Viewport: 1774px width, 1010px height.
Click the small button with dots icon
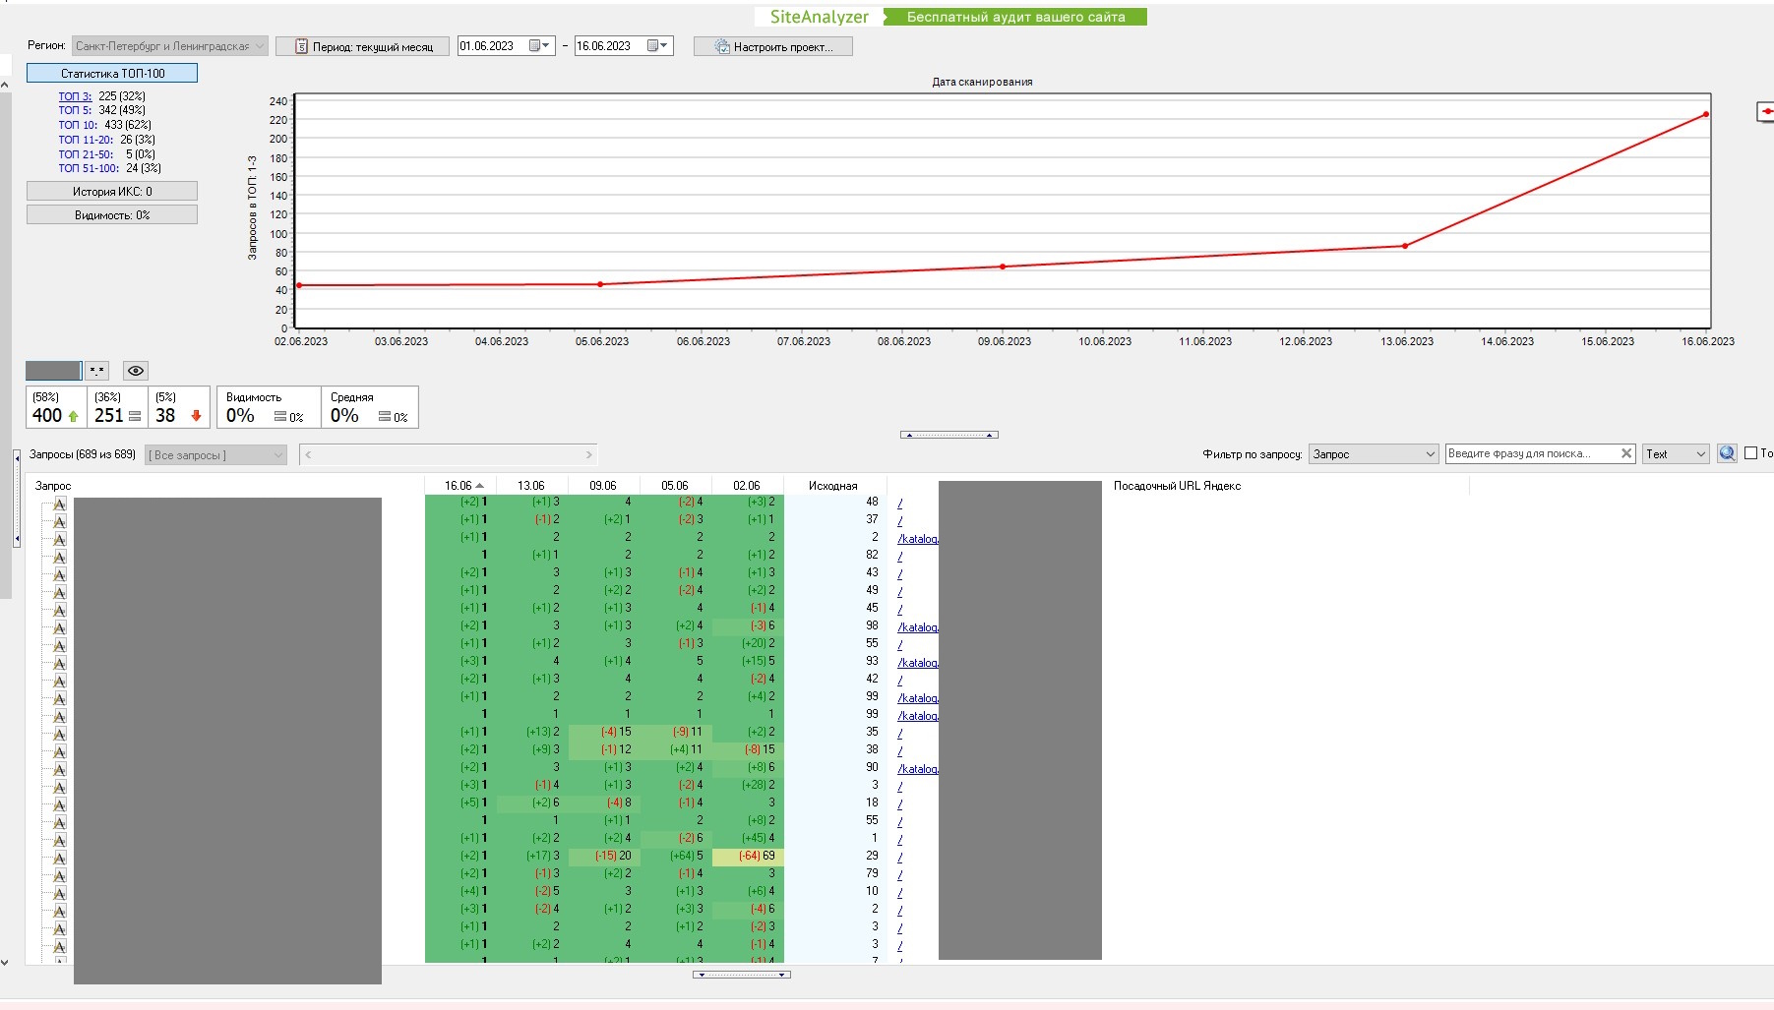(96, 371)
